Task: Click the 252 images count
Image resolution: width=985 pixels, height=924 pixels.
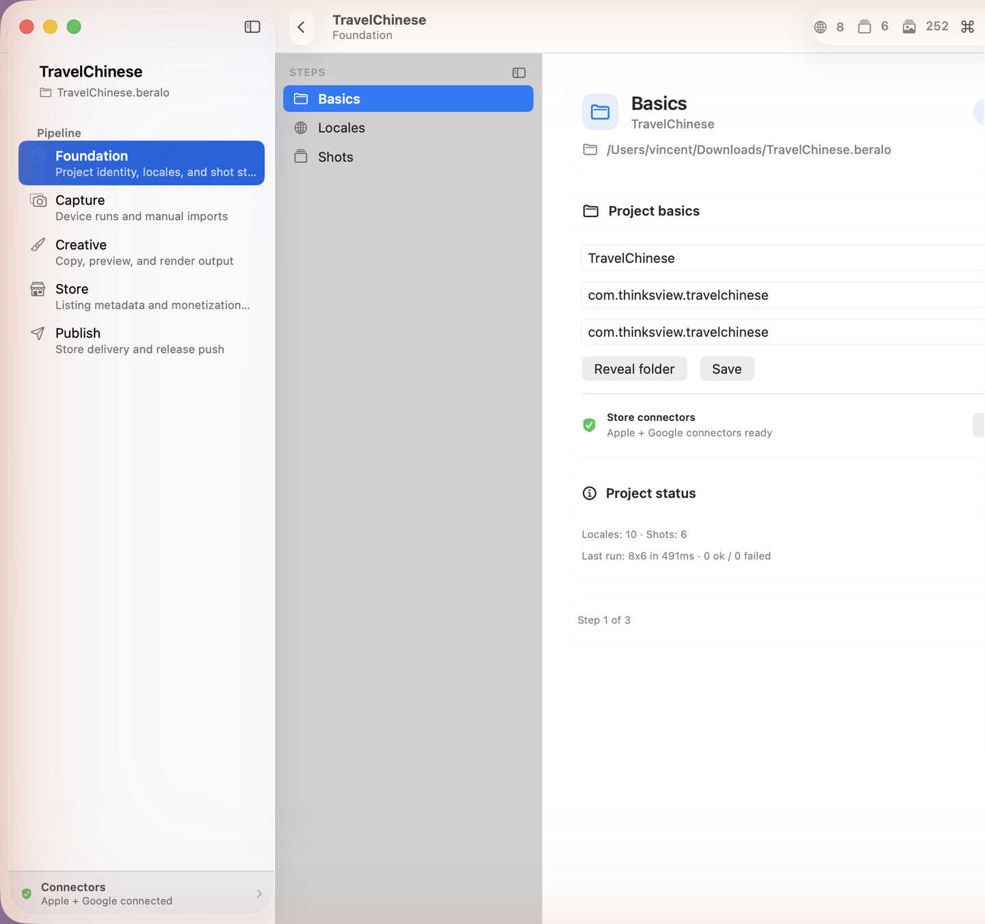Action: (937, 27)
